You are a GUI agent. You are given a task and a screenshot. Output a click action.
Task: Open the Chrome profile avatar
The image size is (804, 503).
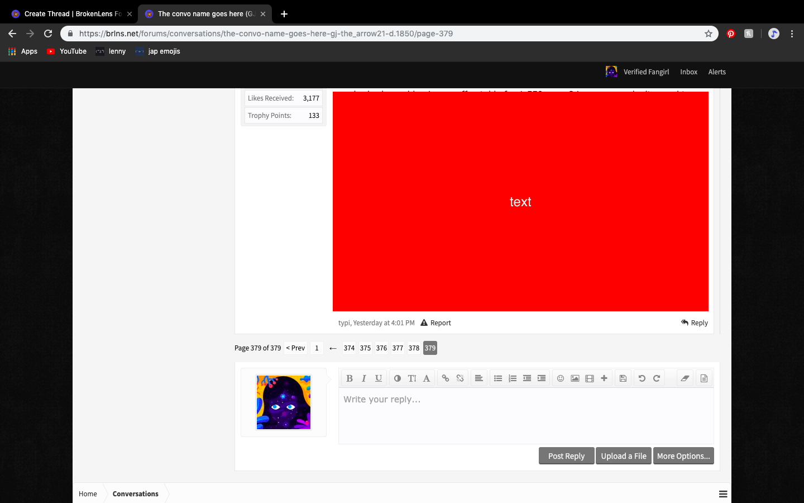click(774, 34)
